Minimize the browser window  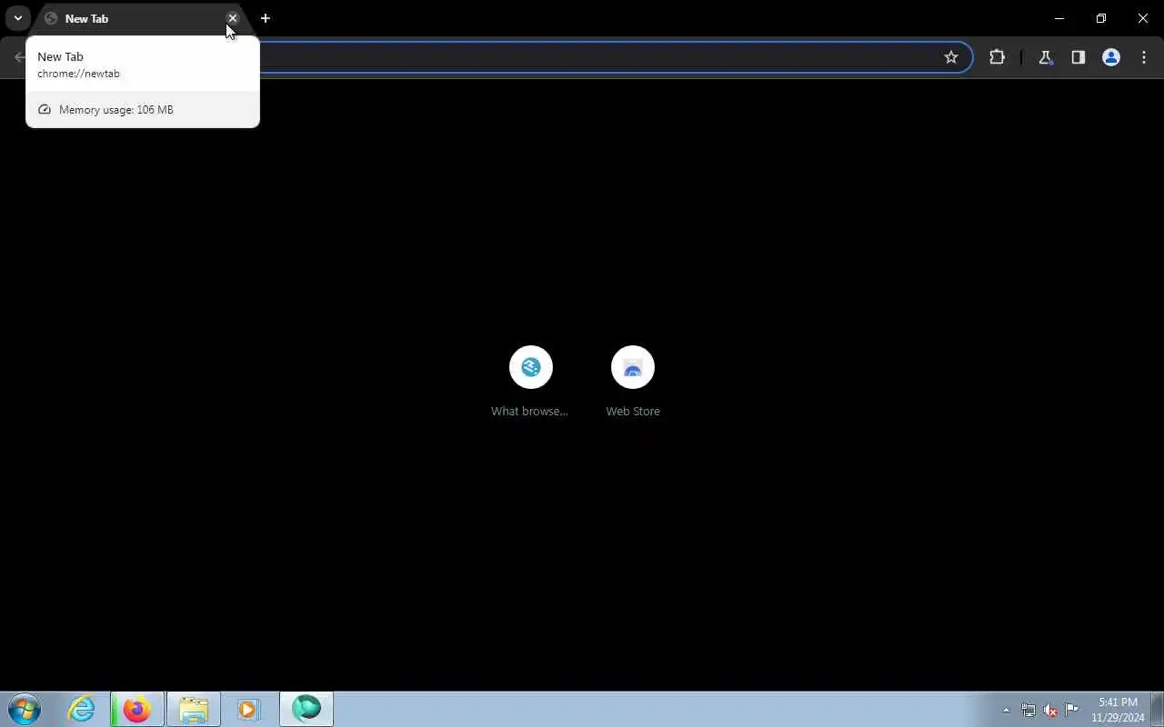(x=1059, y=18)
